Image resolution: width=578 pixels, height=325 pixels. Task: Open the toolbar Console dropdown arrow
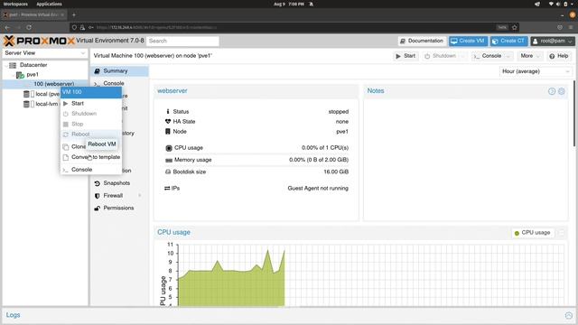click(508, 56)
